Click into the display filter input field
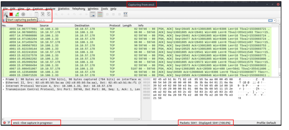The height and width of the screenshot is (130, 289). pos(141,20)
